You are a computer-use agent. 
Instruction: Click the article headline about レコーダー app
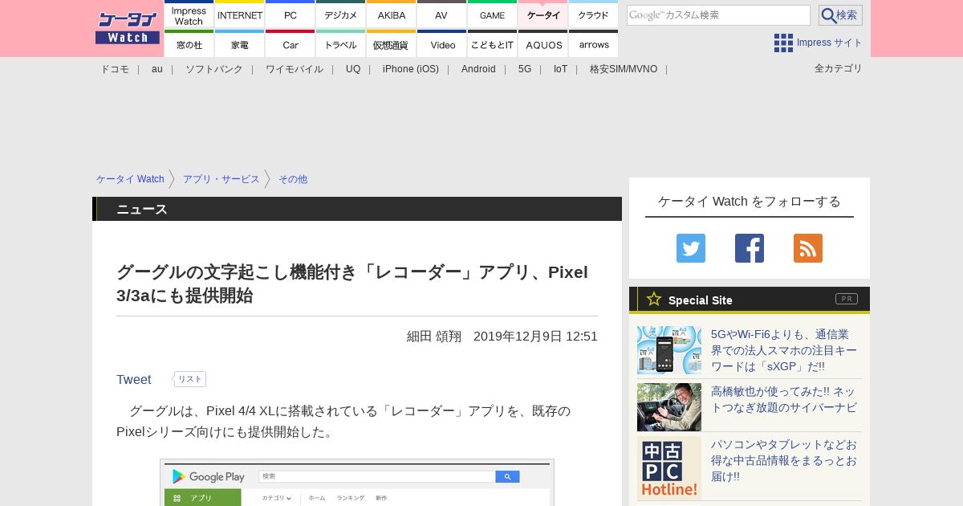pos(352,284)
